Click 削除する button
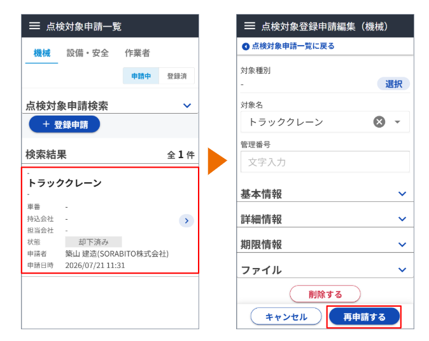 325,294
